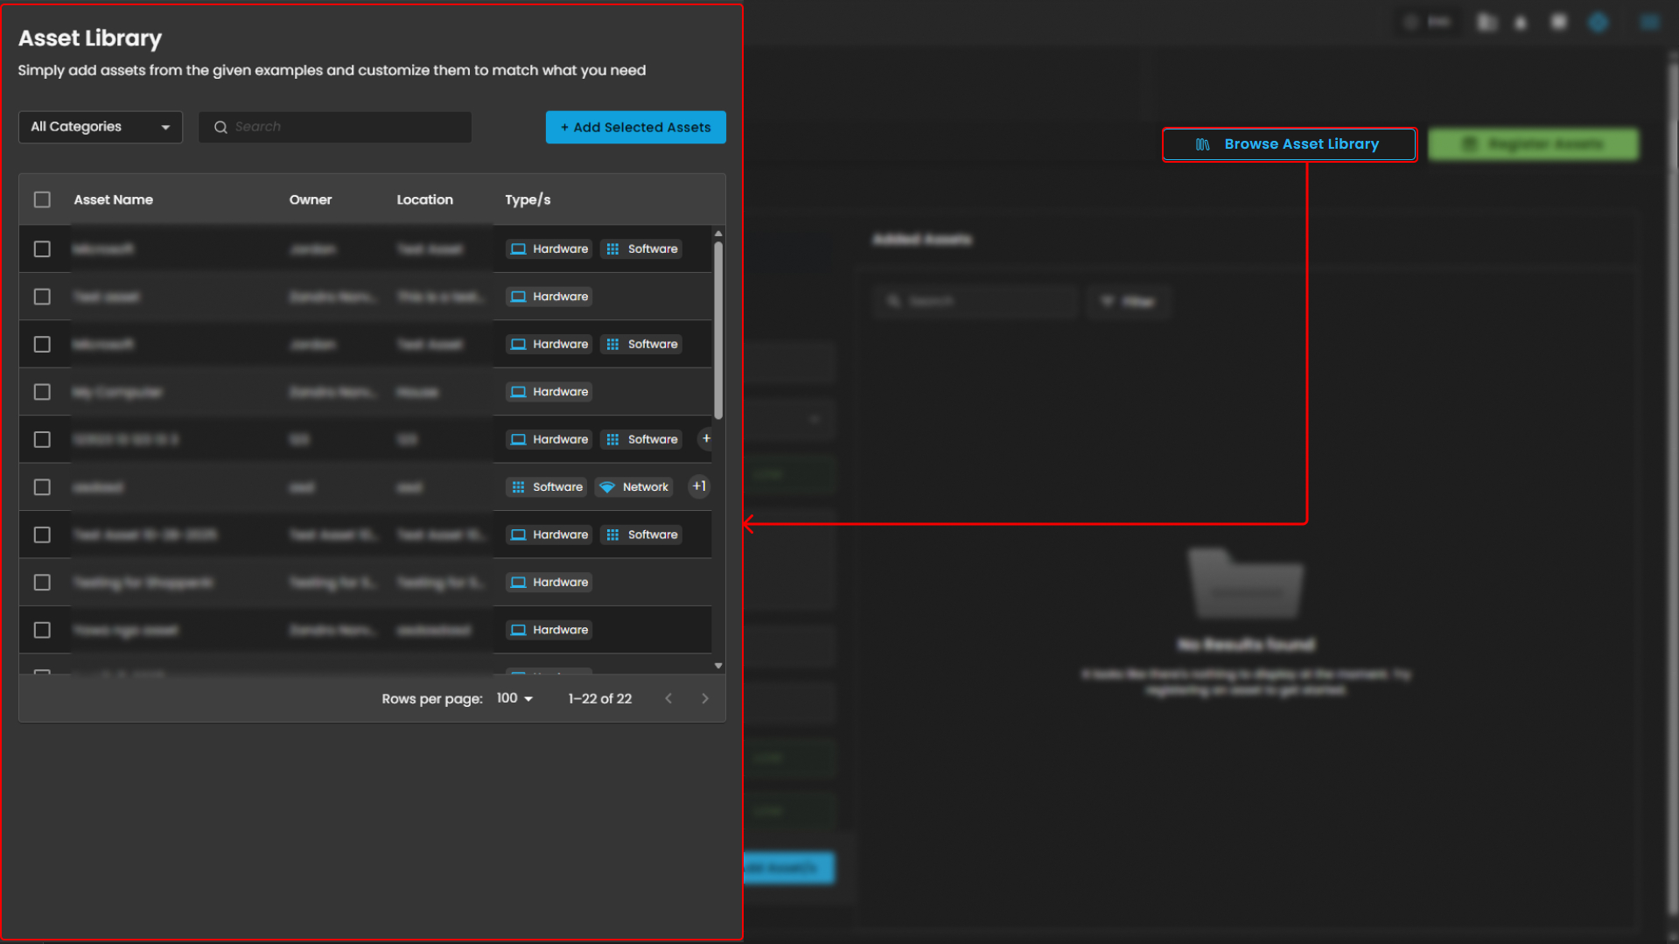Check the first asset row checkbox

(x=42, y=249)
